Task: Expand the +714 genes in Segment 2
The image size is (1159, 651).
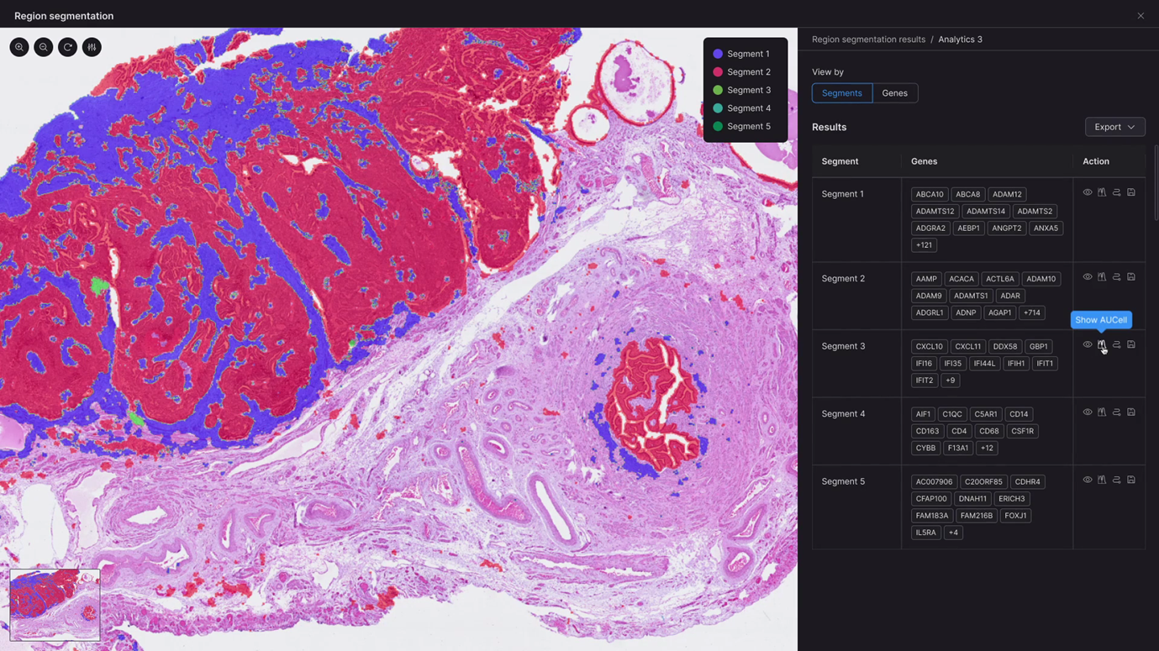Action: [x=1031, y=312]
